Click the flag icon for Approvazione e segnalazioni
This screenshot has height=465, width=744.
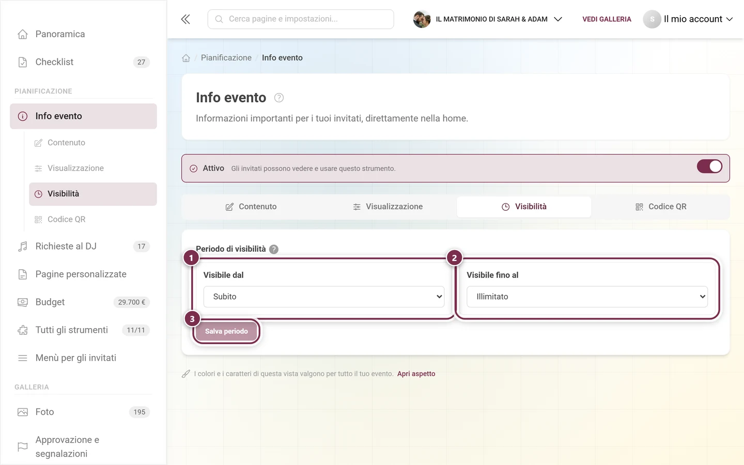click(23, 446)
